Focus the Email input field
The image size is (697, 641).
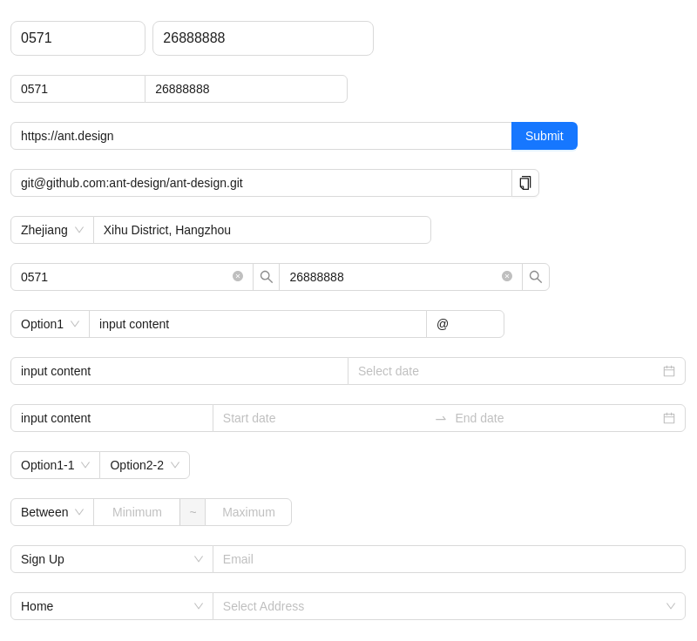coord(450,559)
